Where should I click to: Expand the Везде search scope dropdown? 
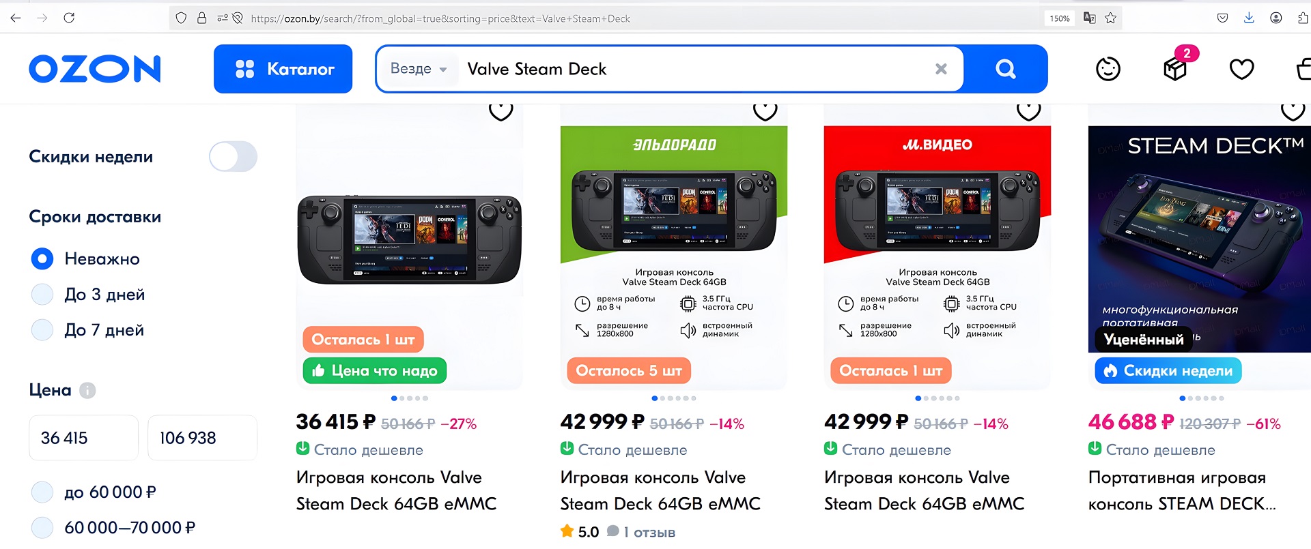click(x=418, y=69)
